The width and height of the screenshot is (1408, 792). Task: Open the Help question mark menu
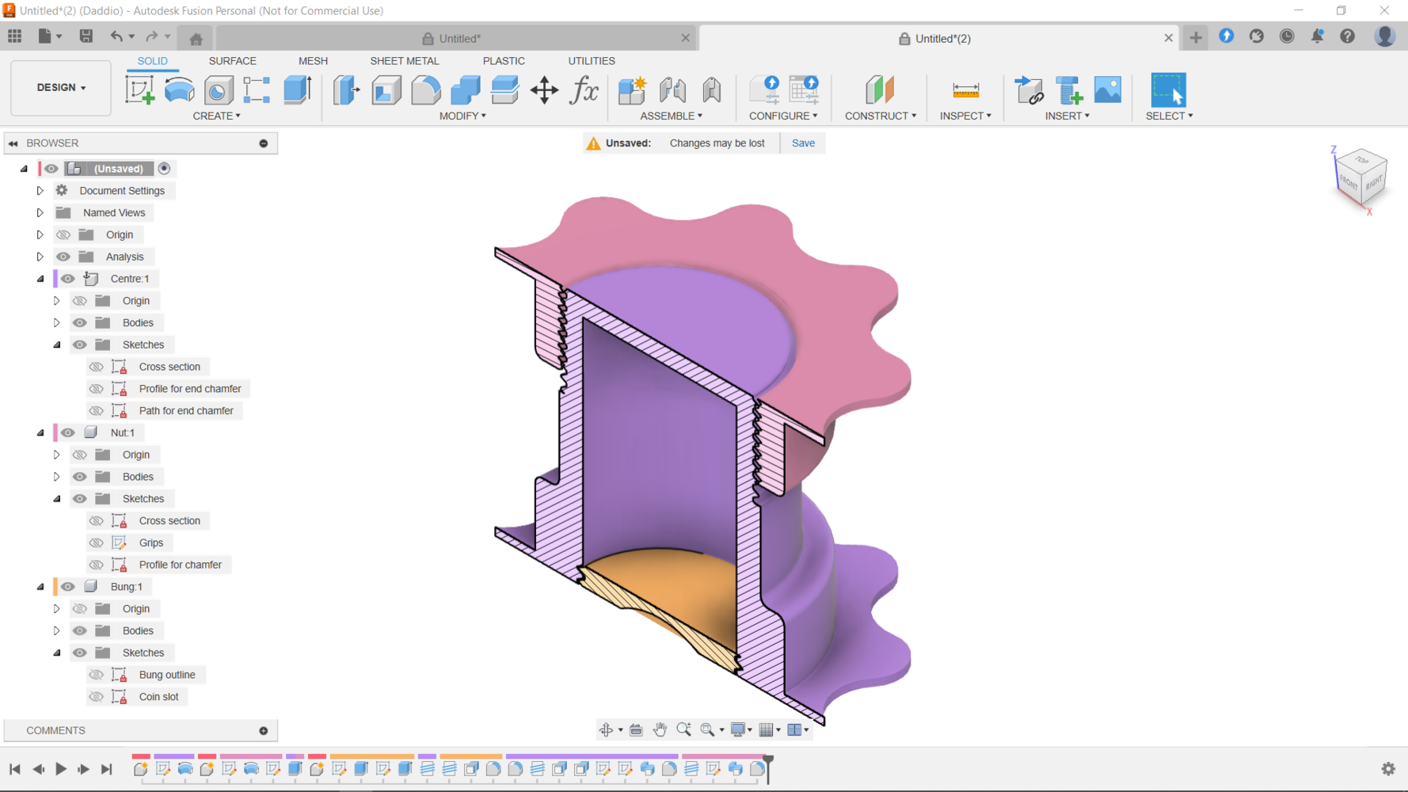tap(1348, 36)
